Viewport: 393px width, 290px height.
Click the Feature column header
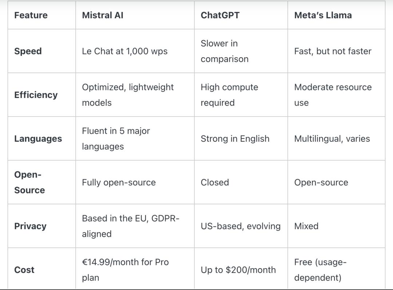[31, 15]
